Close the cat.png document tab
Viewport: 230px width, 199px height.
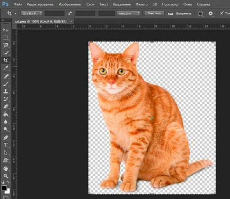71,22
